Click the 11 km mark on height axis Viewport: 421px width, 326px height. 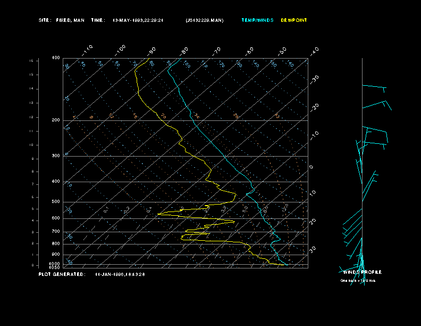coord(32,131)
